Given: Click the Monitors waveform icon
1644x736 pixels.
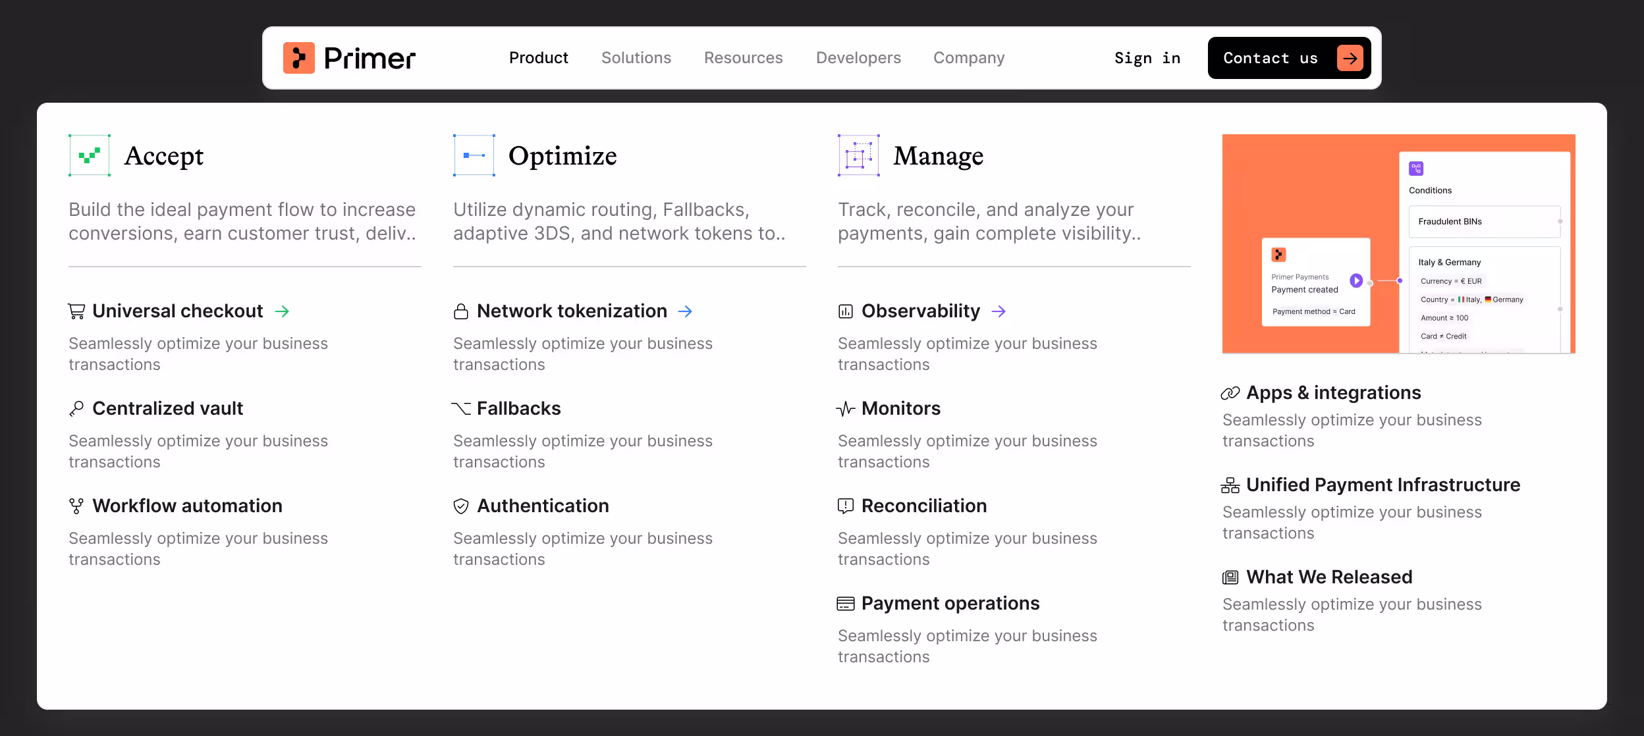Looking at the screenshot, I should (x=846, y=408).
